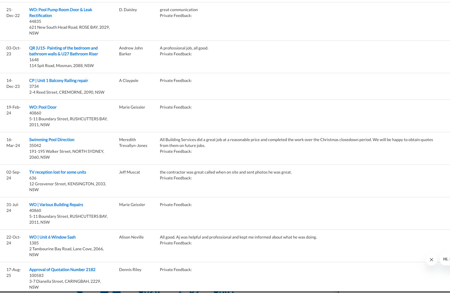Select reviewer name Meredith Trevallyn-Jones
Viewport: 450px width, 293px height.
click(133, 143)
